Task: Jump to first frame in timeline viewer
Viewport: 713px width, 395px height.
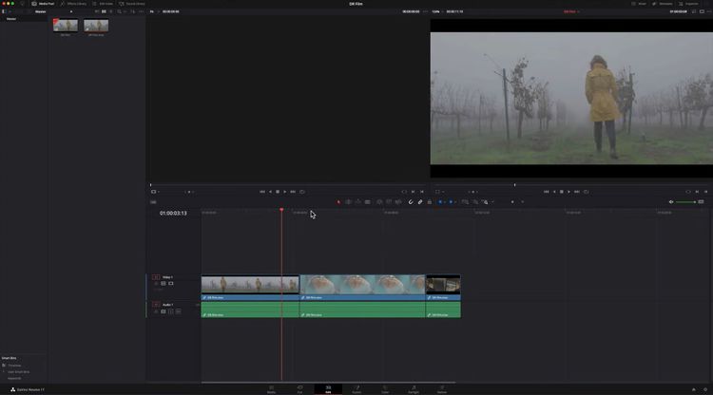Action: pyautogui.click(x=546, y=192)
